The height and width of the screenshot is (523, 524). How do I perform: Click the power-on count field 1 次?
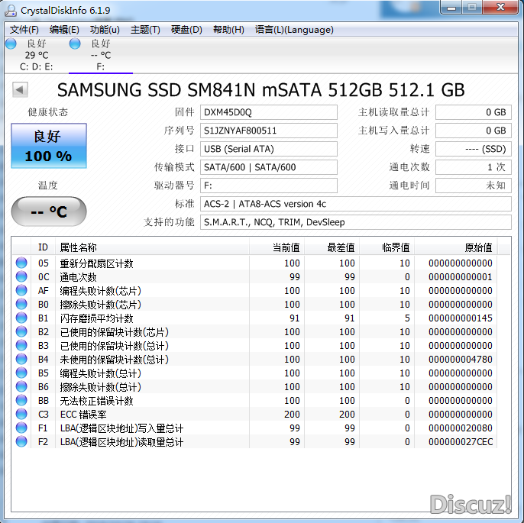pyautogui.click(x=474, y=167)
